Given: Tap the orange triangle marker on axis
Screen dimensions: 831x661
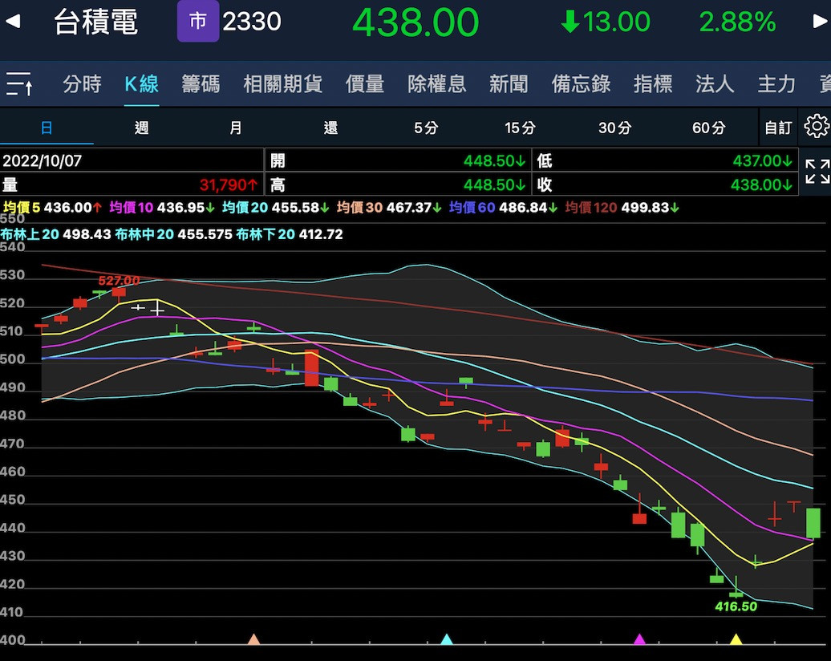Looking at the screenshot, I should pyautogui.click(x=253, y=639).
